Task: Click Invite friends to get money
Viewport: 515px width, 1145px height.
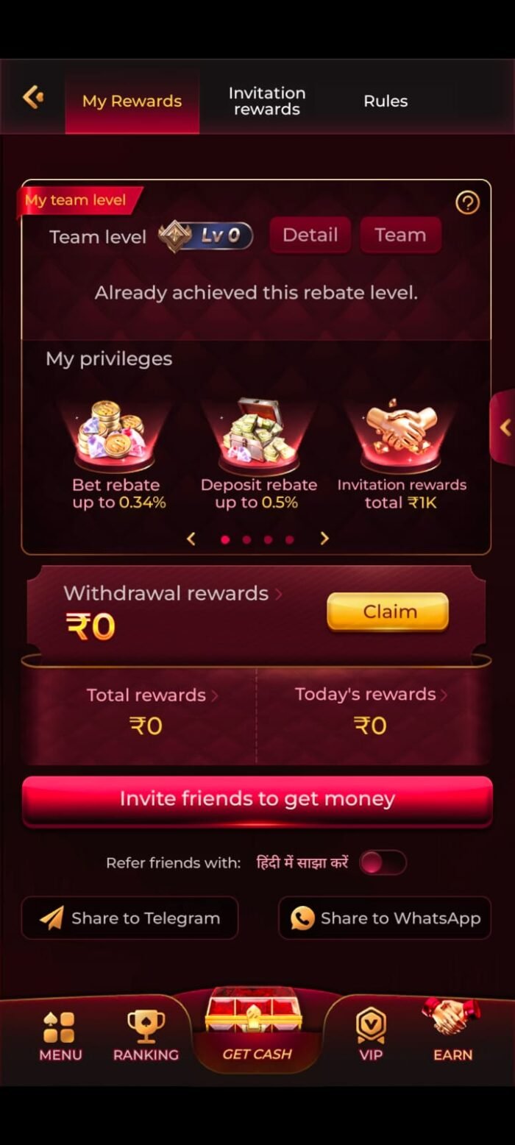Action: (257, 800)
